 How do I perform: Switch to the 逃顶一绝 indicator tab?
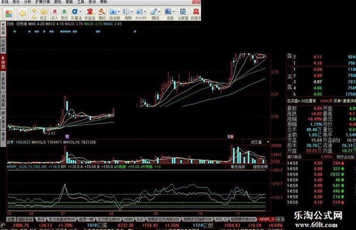pos(86,219)
